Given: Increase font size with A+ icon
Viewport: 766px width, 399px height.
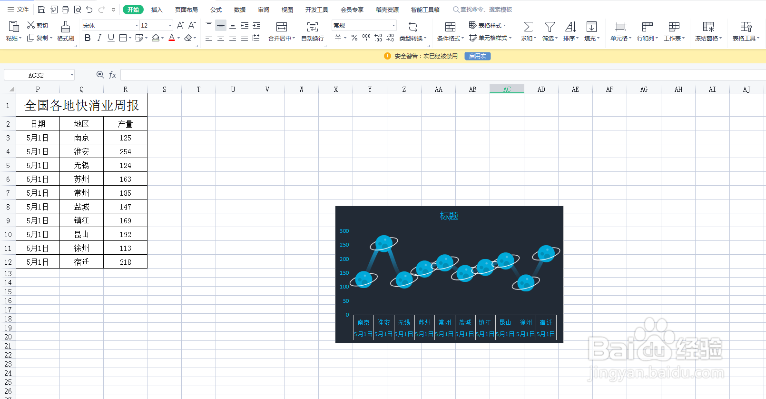Looking at the screenshot, I should (x=180, y=25).
